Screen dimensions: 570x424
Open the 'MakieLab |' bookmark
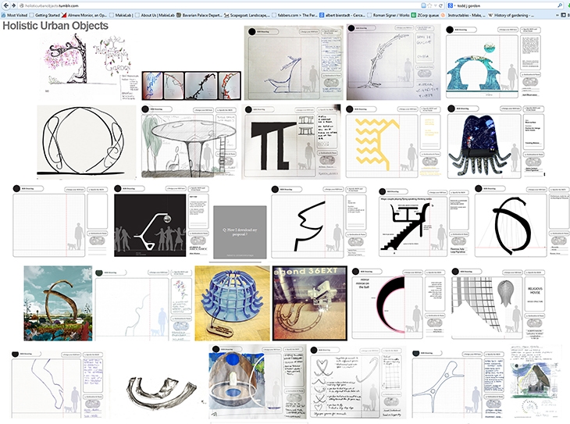coord(121,16)
